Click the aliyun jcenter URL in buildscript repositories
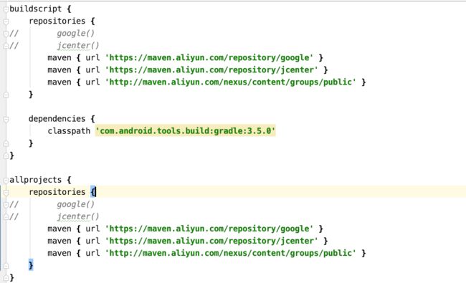The height and width of the screenshot is (283, 466). (x=211, y=69)
